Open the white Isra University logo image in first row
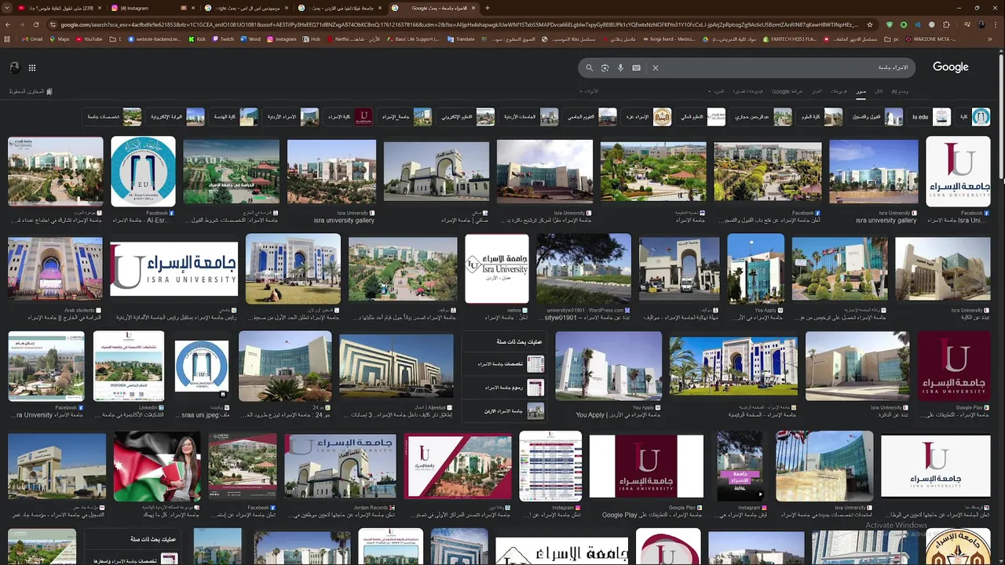Viewport: 1005px width, 565px height. coord(958,172)
